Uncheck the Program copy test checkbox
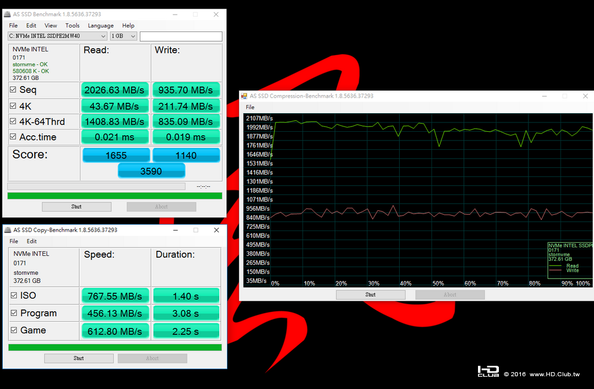The image size is (594, 389). (14, 313)
